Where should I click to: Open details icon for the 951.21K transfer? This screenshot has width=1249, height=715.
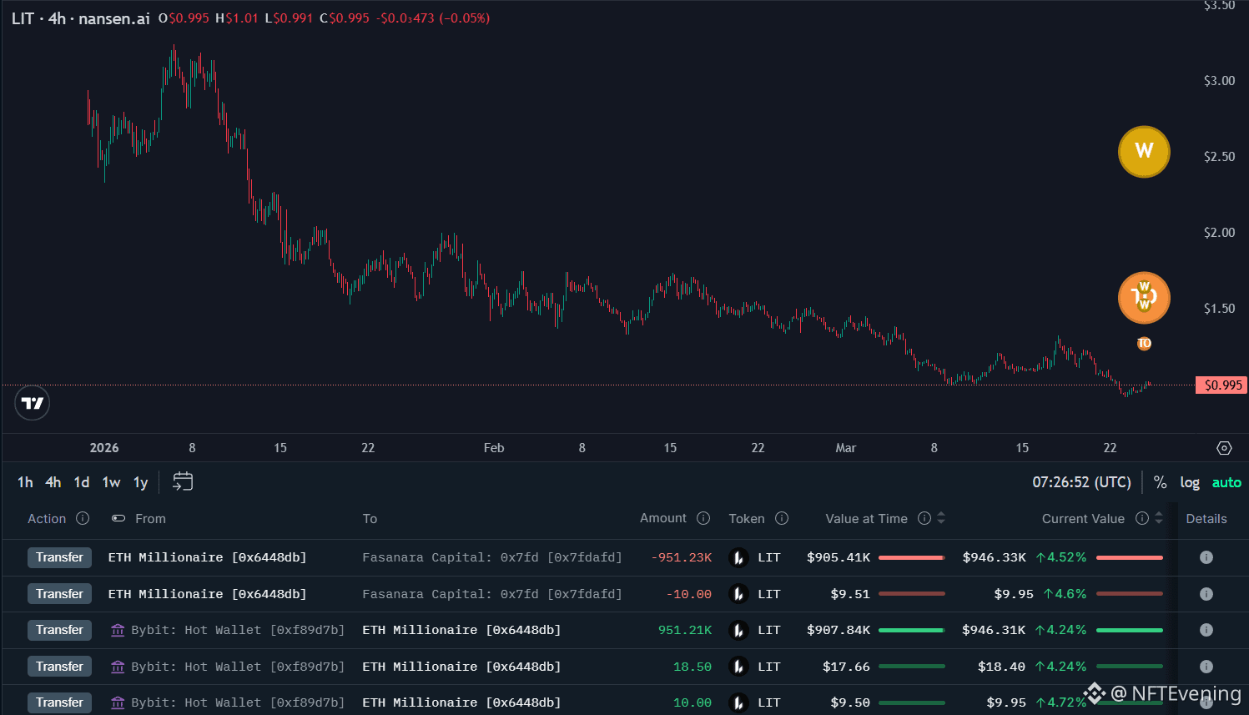(1206, 630)
